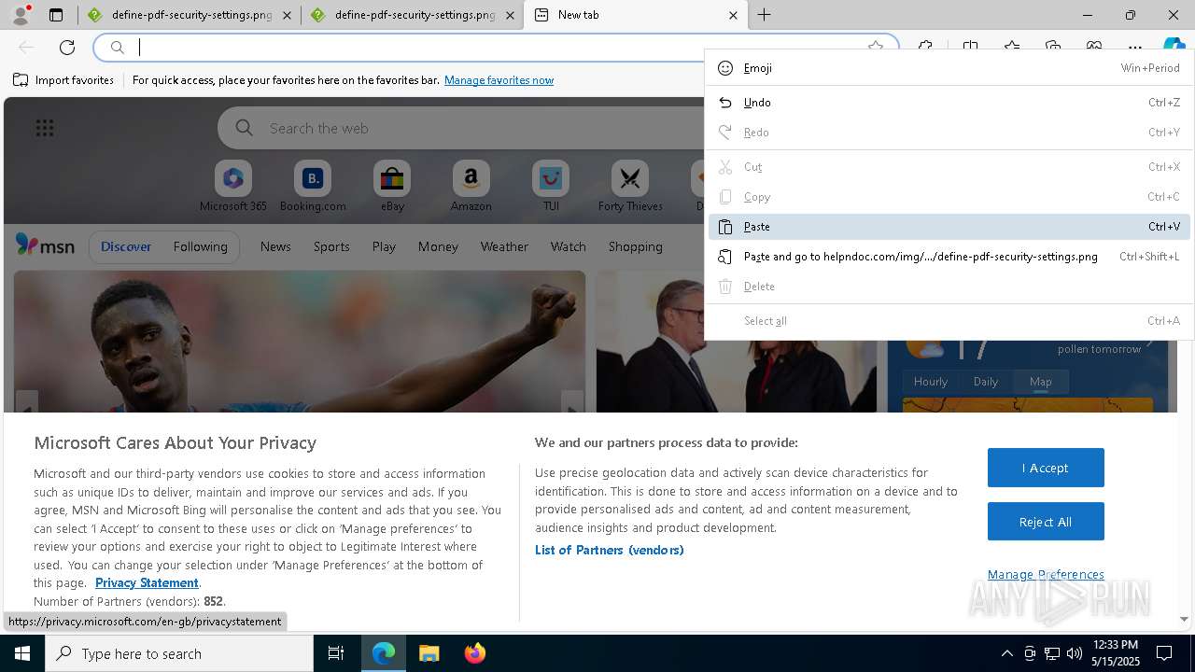This screenshot has width=1195, height=672.
Task: Open the Privacy Statement link
Action: [x=147, y=582]
